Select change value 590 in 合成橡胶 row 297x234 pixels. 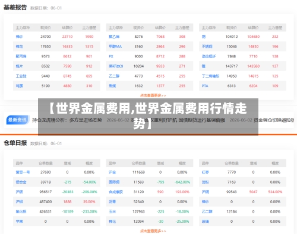click(x=160, y=192)
